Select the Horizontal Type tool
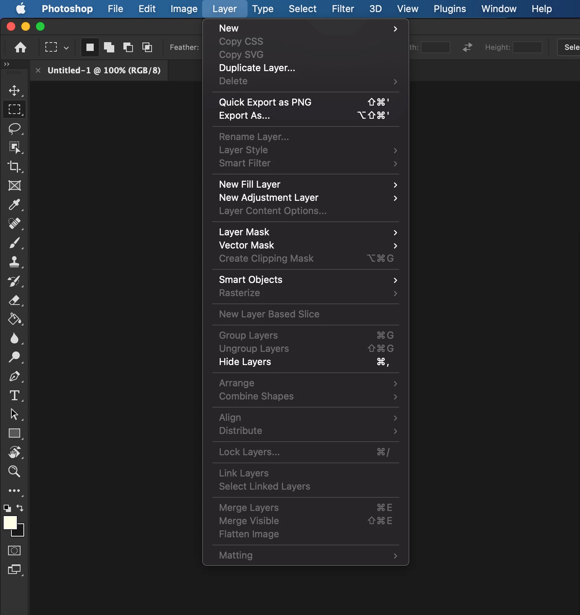The width and height of the screenshot is (580, 615). tap(14, 395)
